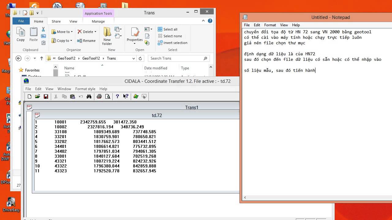This screenshot has height=220, width=392.
Task: Click Copy icon in CIDALA toolbar
Action: click(64, 97)
